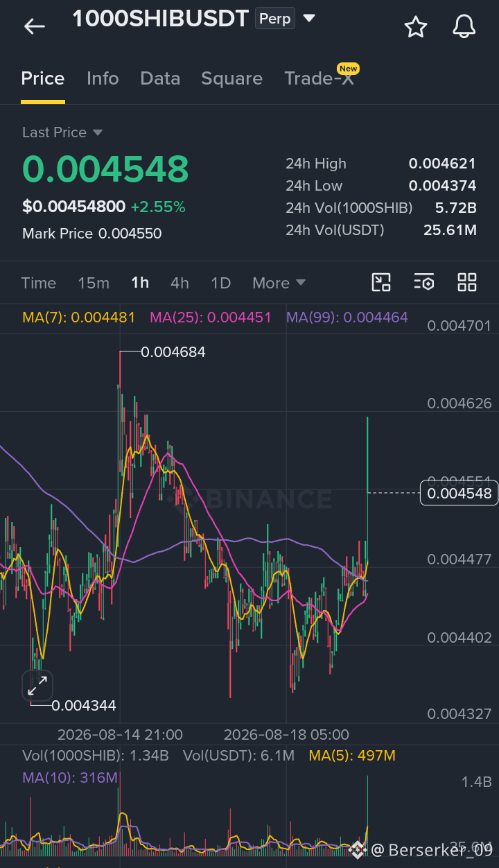Open the chart indicator settings icon
The height and width of the screenshot is (868, 499).
coord(424,282)
